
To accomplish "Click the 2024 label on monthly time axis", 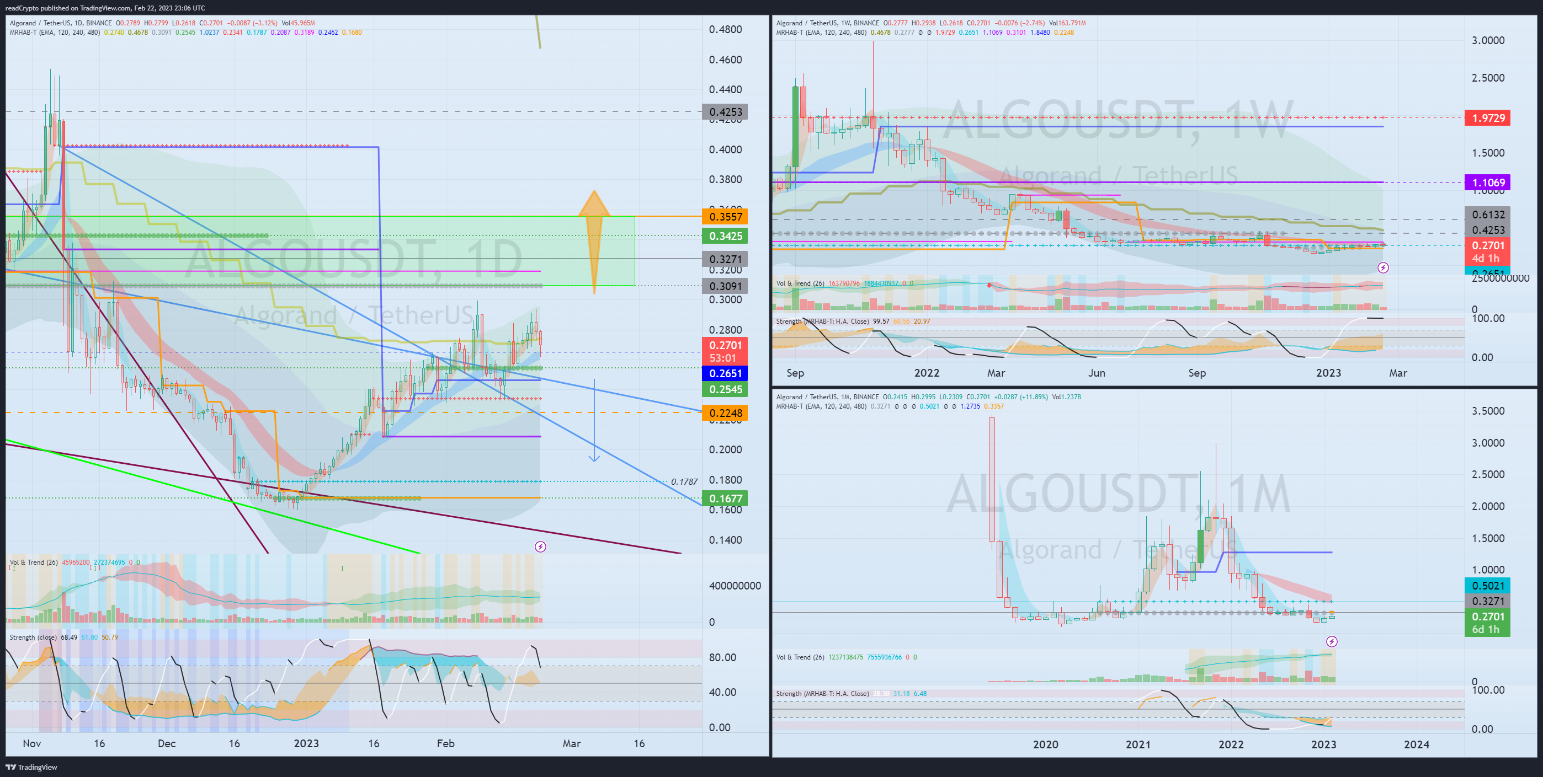I will 1417,744.
